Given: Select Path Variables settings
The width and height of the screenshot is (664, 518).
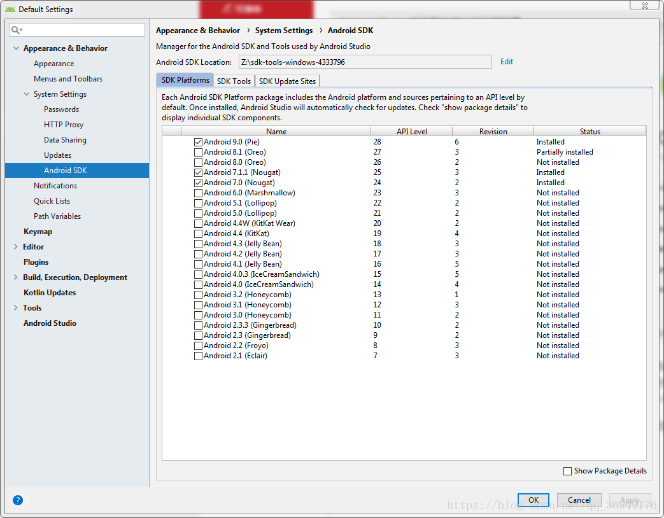Looking at the screenshot, I should tap(57, 216).
